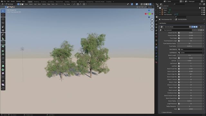The width and height of the screenshot is (206, 116).
Task: Disable Tree Generator render camera icon
Action: [204, 14]
